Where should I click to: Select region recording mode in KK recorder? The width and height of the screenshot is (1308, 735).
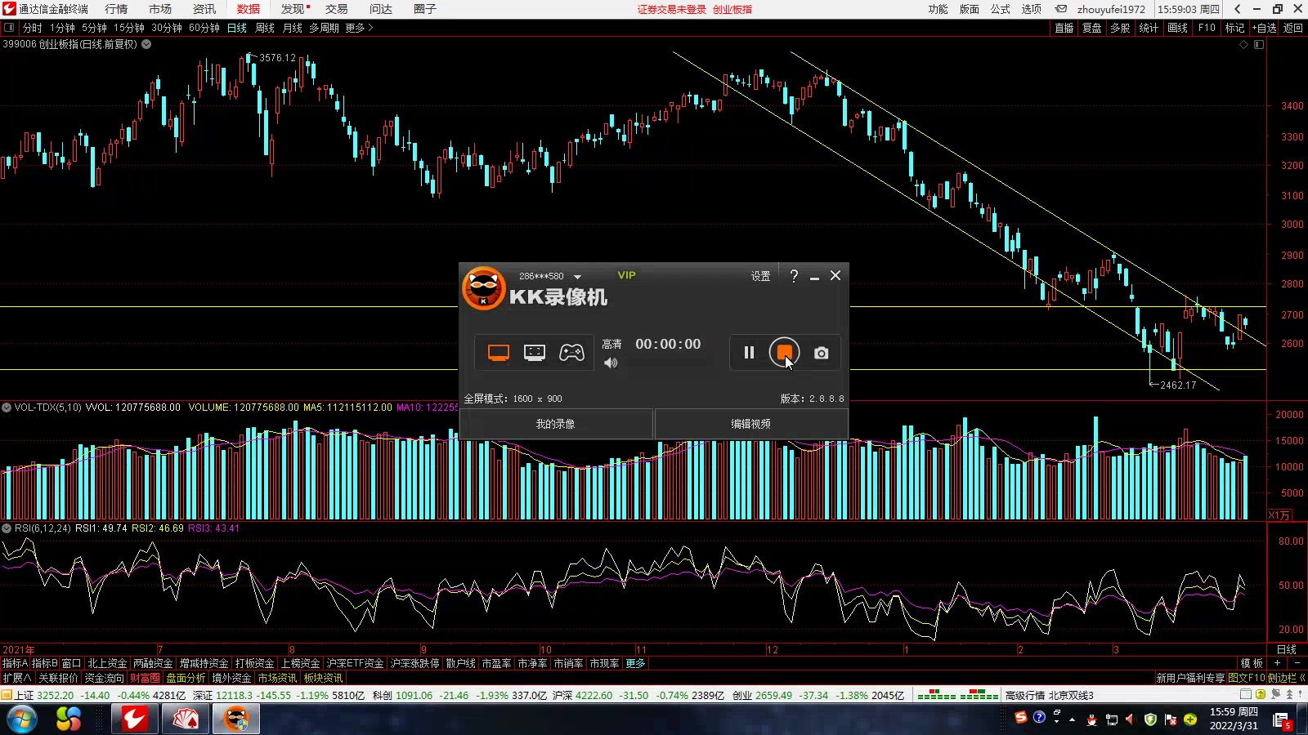(535, 353)
